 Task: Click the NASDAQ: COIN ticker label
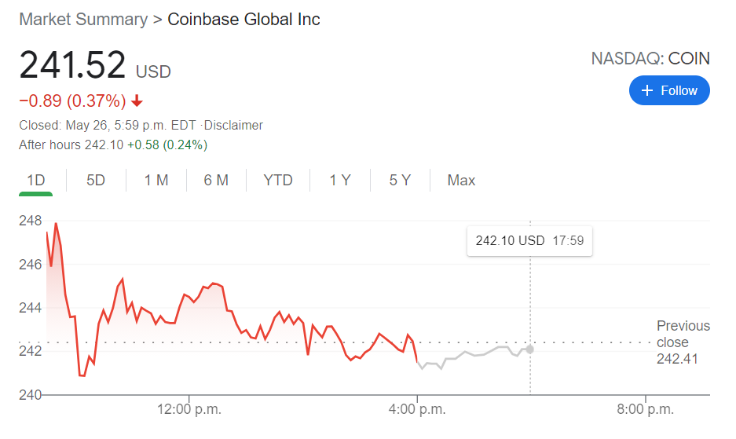pos(650,58)
